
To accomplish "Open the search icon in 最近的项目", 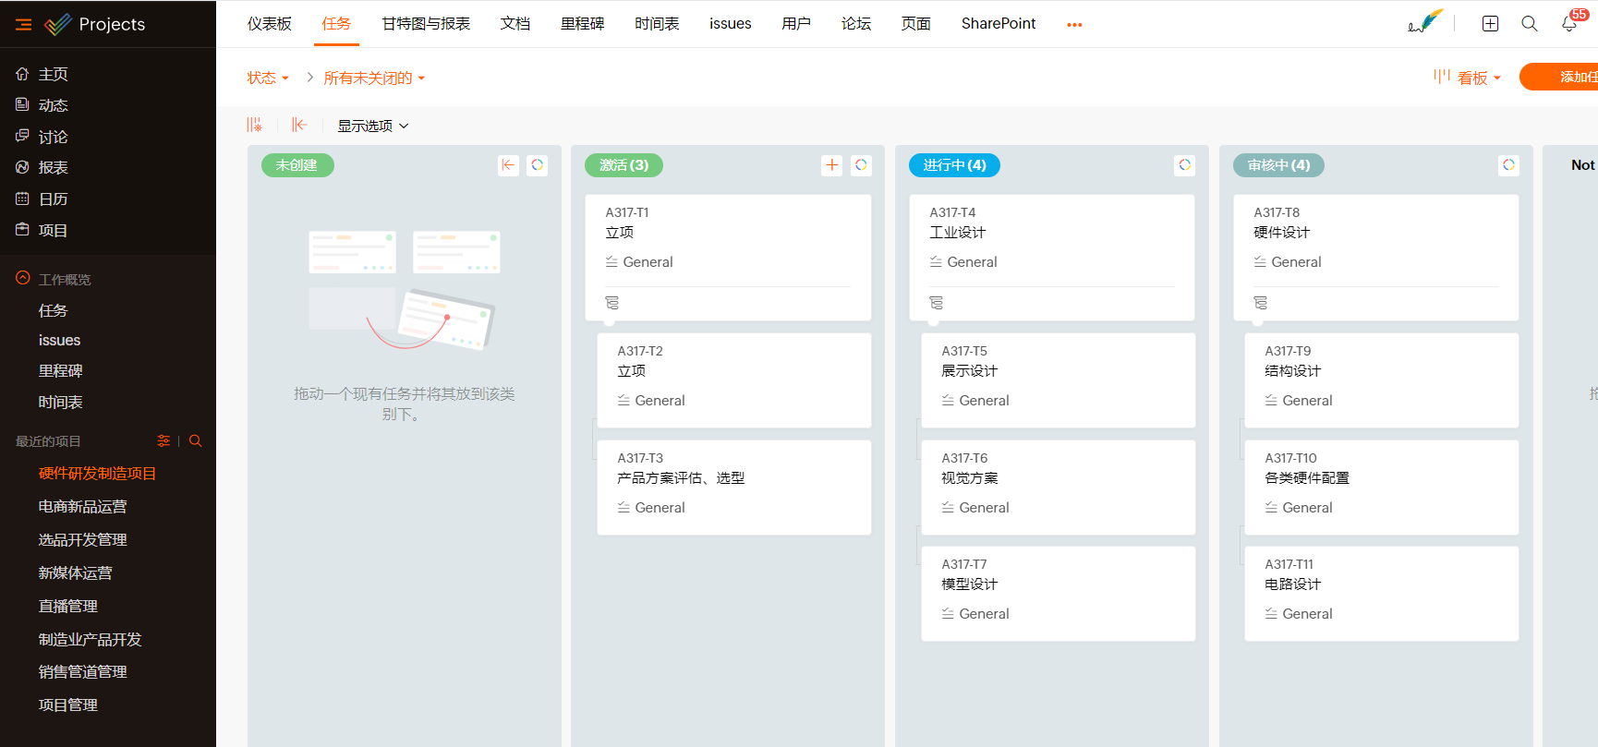I will (196, 441).
